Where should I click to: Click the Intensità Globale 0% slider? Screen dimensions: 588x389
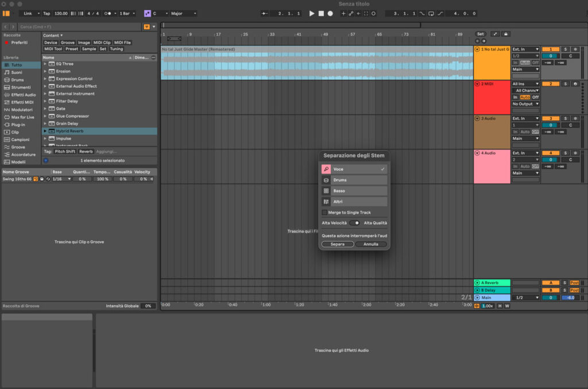pos(148,306)
